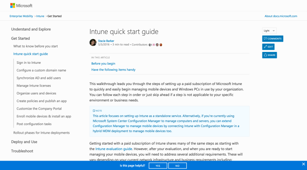Click the Edit button

pyautogui.click(x=268, y=47)
